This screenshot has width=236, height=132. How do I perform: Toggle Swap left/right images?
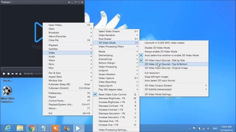[174, 77]
